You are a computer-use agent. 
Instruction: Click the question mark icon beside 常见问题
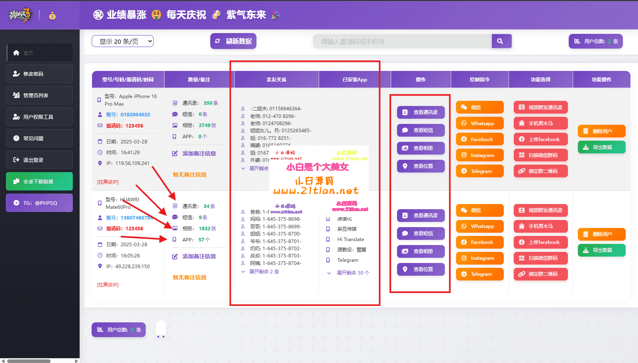point(16,138)
